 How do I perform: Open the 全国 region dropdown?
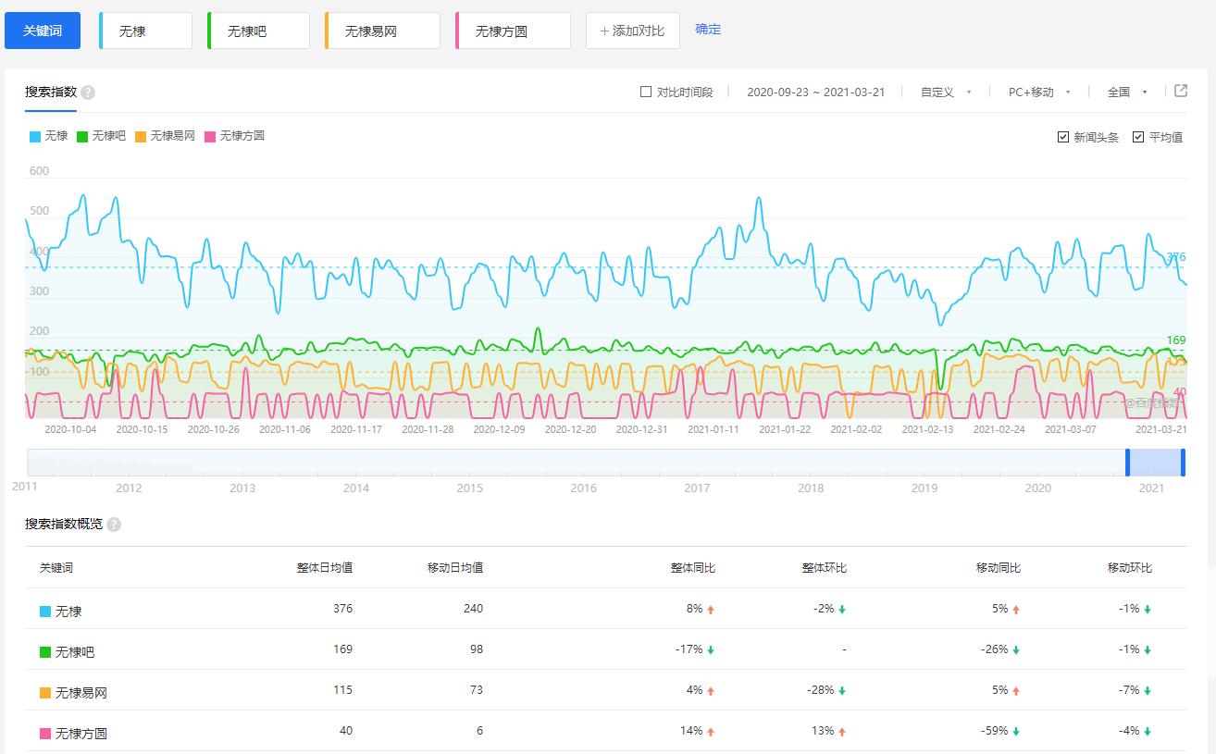point(1126,92)
